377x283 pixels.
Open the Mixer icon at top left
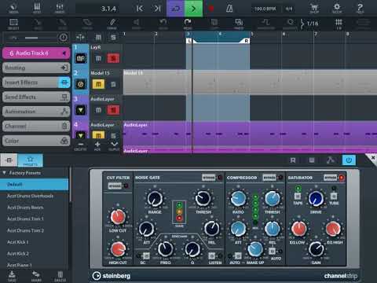60,8
